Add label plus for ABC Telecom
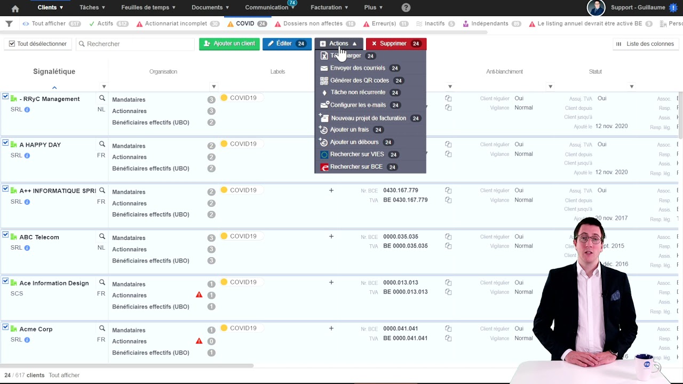683x384 pixels. pyautogui.click(x=331, y=236)
